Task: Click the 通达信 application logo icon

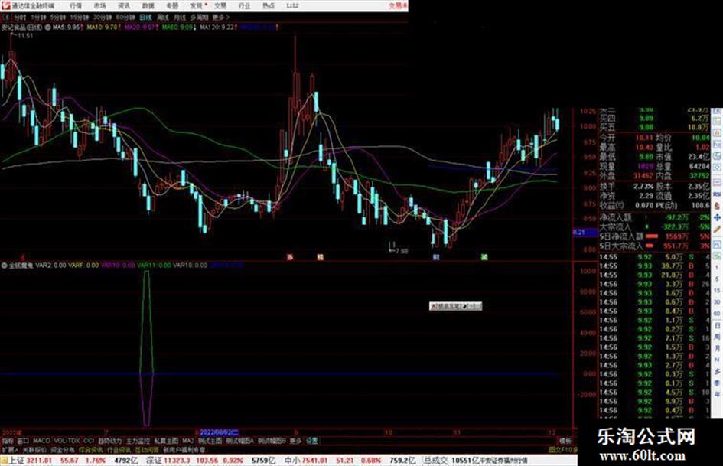Action: pyautogui.click(x=5, y=5)
